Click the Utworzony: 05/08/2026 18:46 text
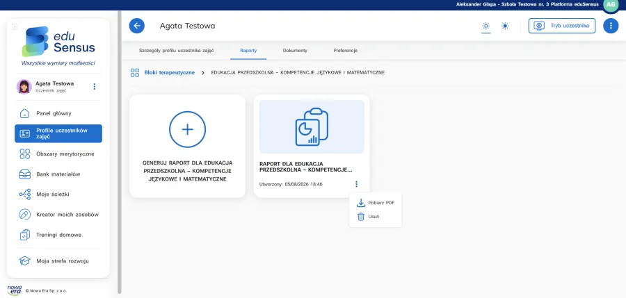 pyautogui.click(x=291, y=184)
